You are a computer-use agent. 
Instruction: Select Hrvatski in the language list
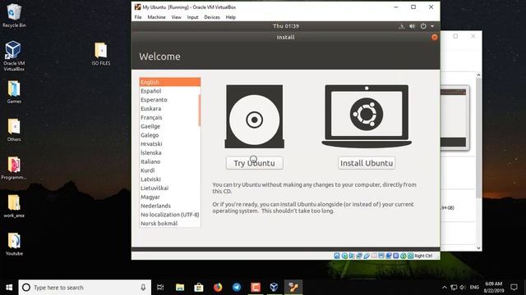(170, 144)
